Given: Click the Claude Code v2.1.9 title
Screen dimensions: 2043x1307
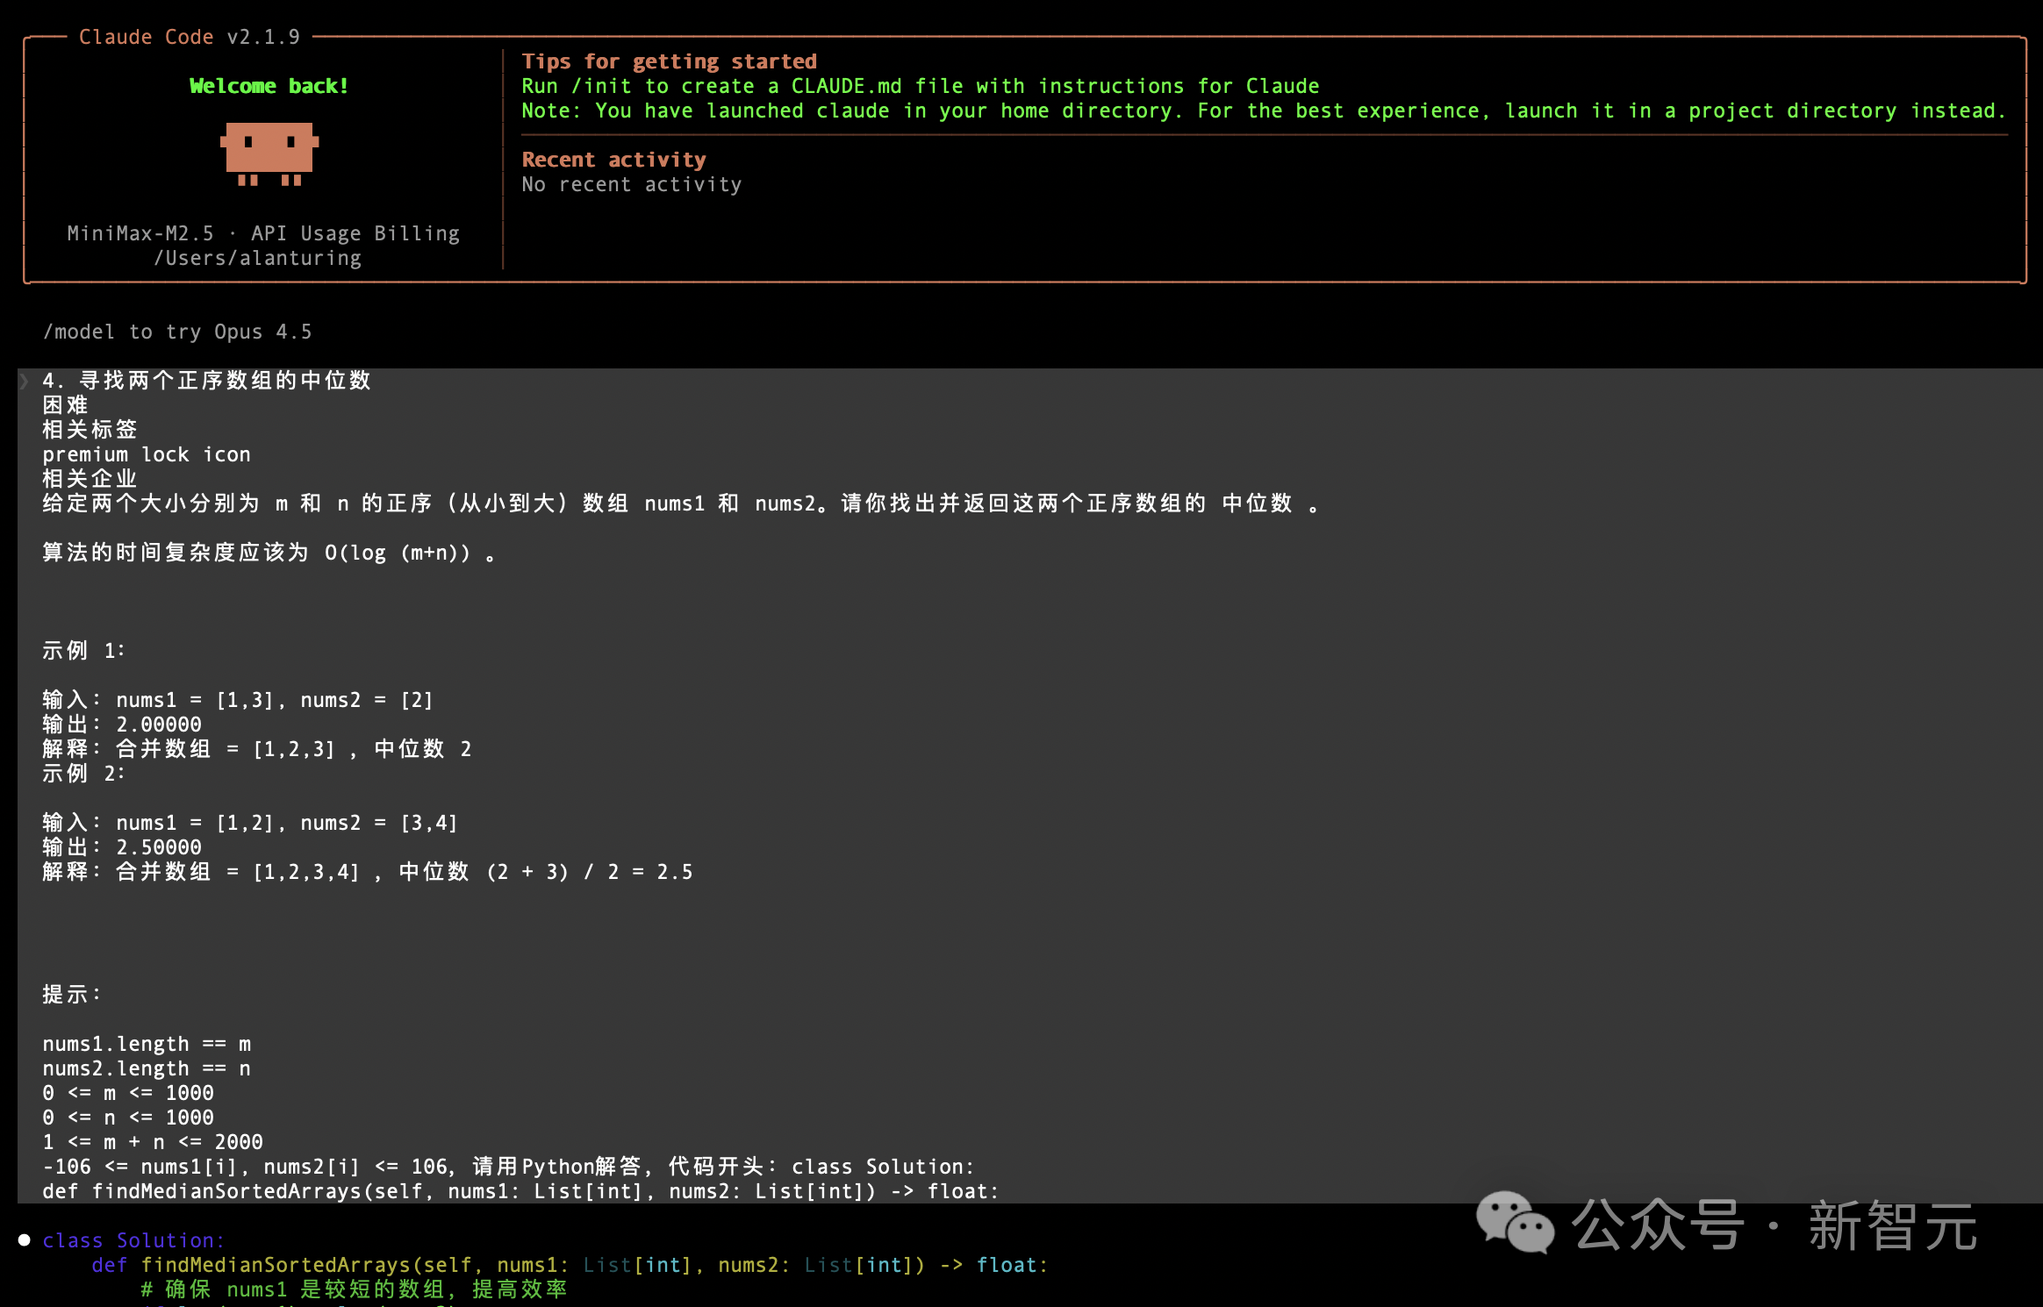Looking at the screenshot, I should point(190,37).
